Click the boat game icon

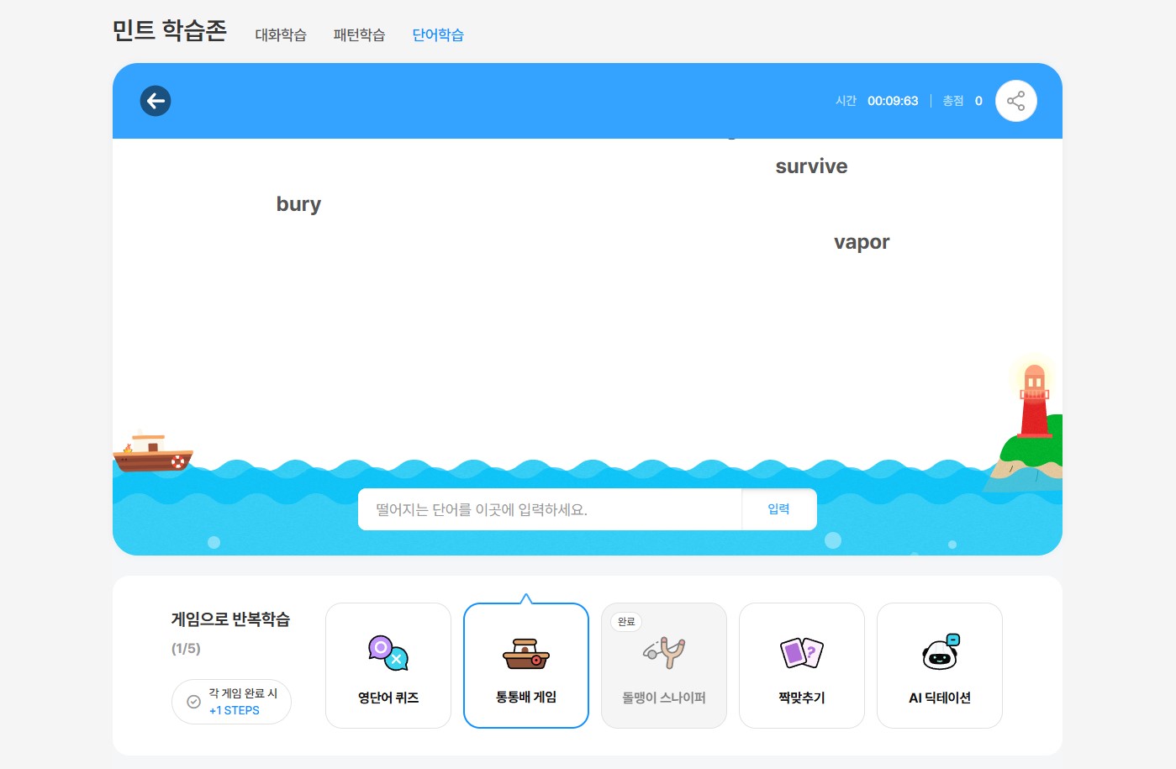point(525,654)
